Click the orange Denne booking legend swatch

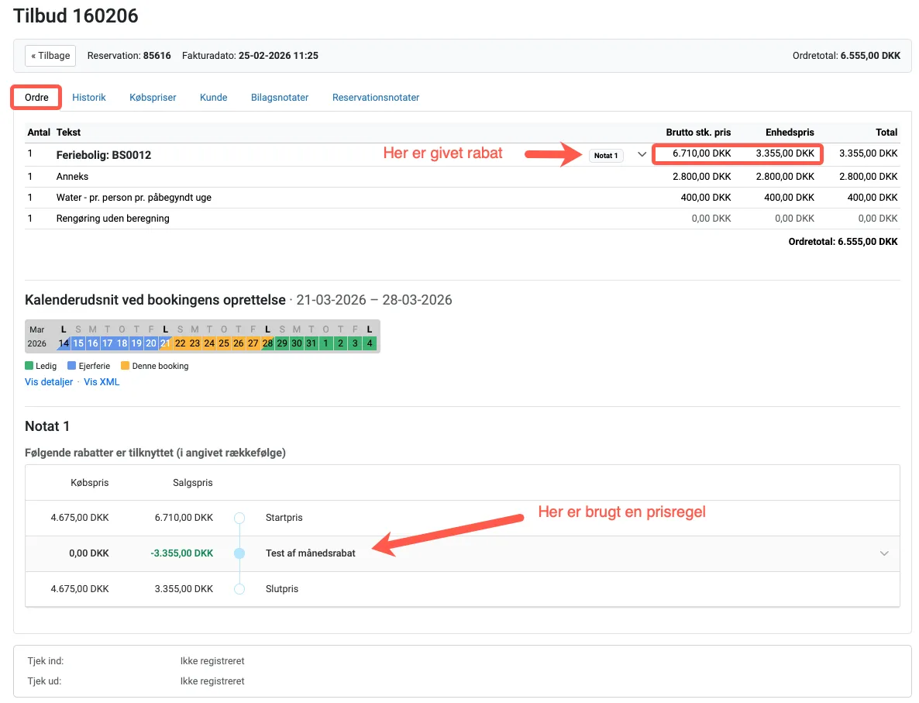coord(125,366)
